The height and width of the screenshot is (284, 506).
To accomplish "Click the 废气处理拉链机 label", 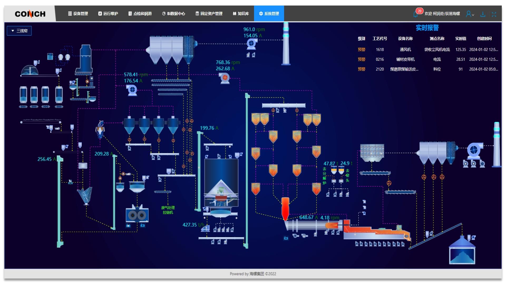I will (168, 210).
